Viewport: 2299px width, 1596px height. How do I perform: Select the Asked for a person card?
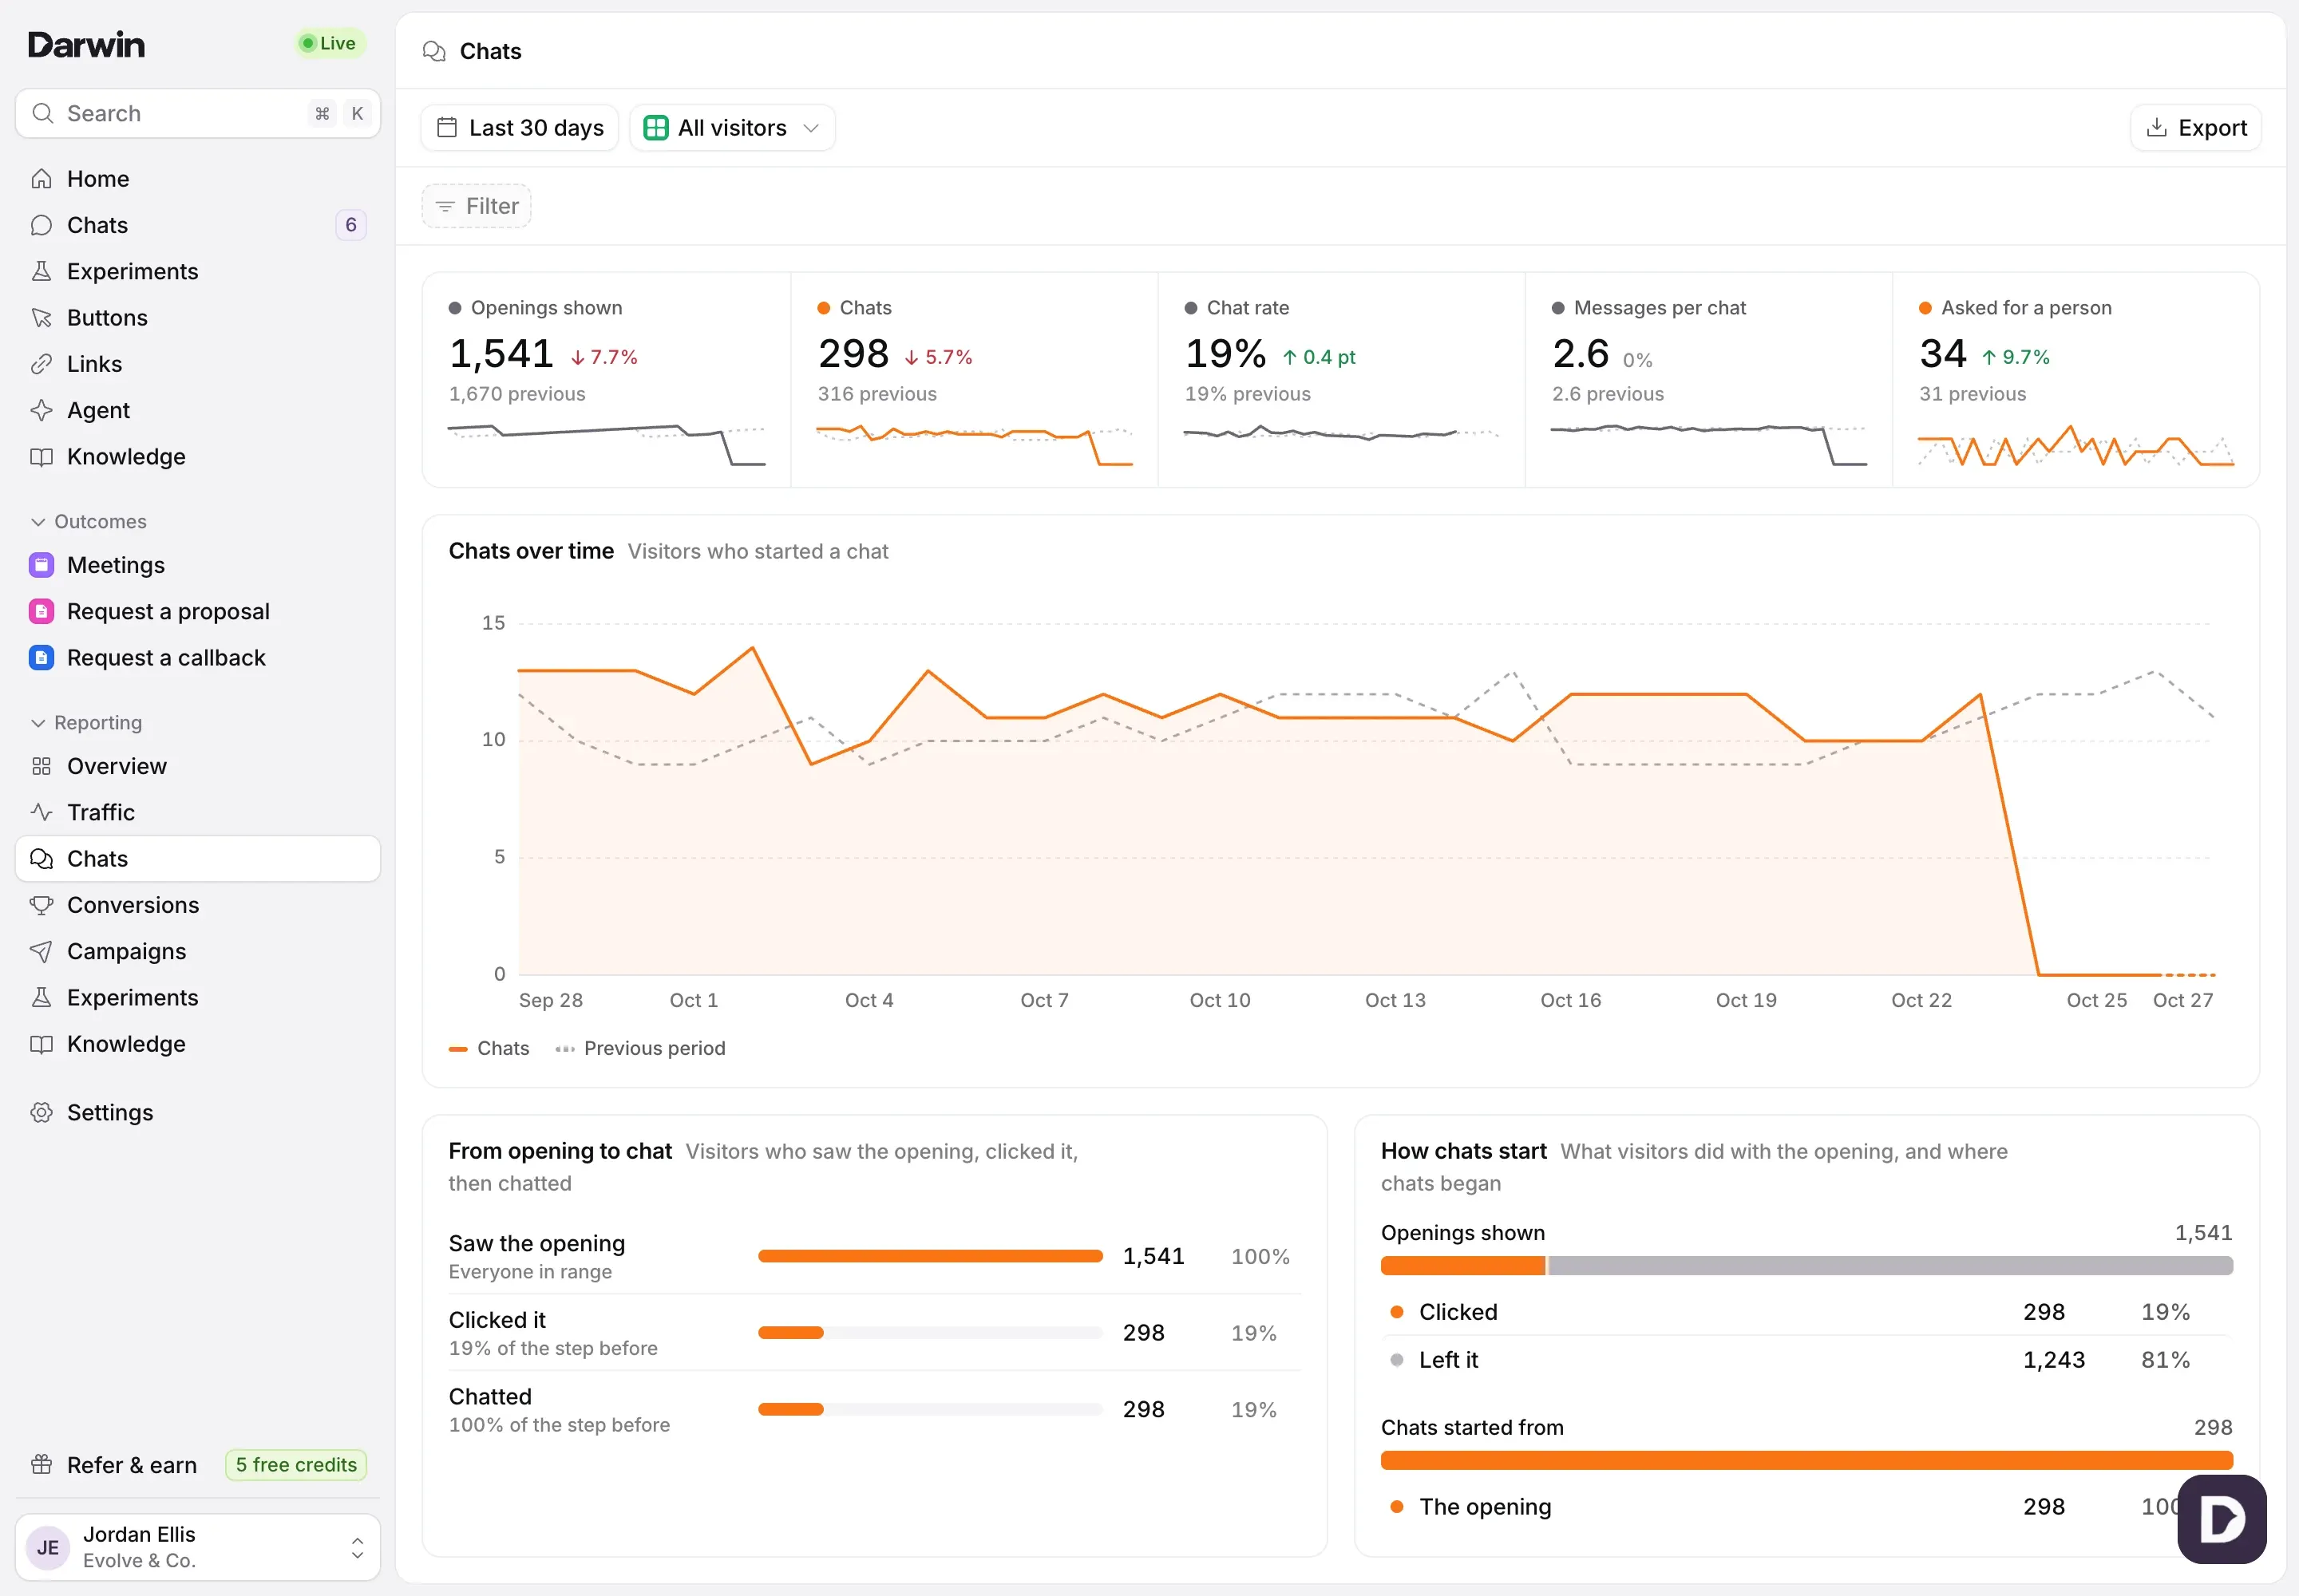click(2076, 380)
